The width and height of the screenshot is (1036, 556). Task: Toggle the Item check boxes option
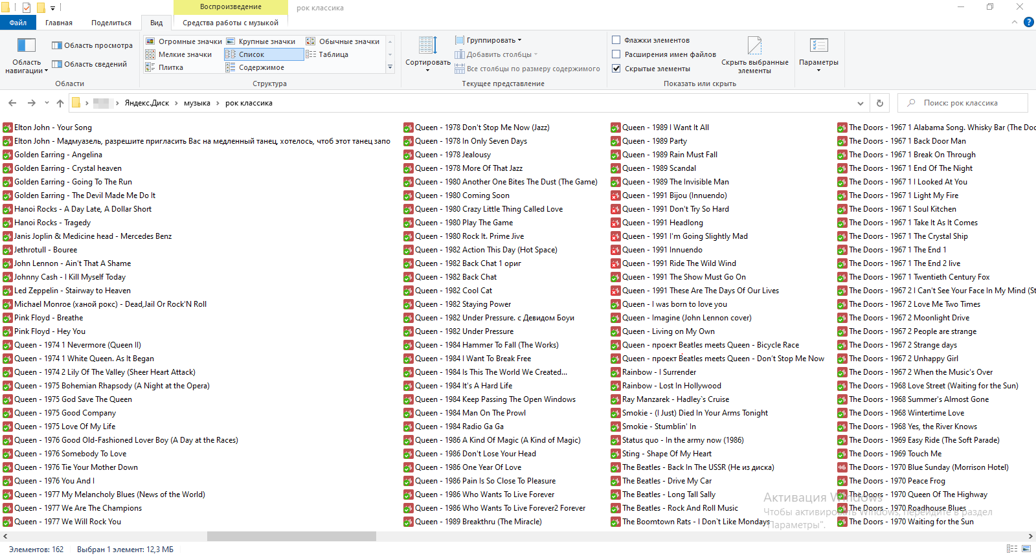point(616,40)
